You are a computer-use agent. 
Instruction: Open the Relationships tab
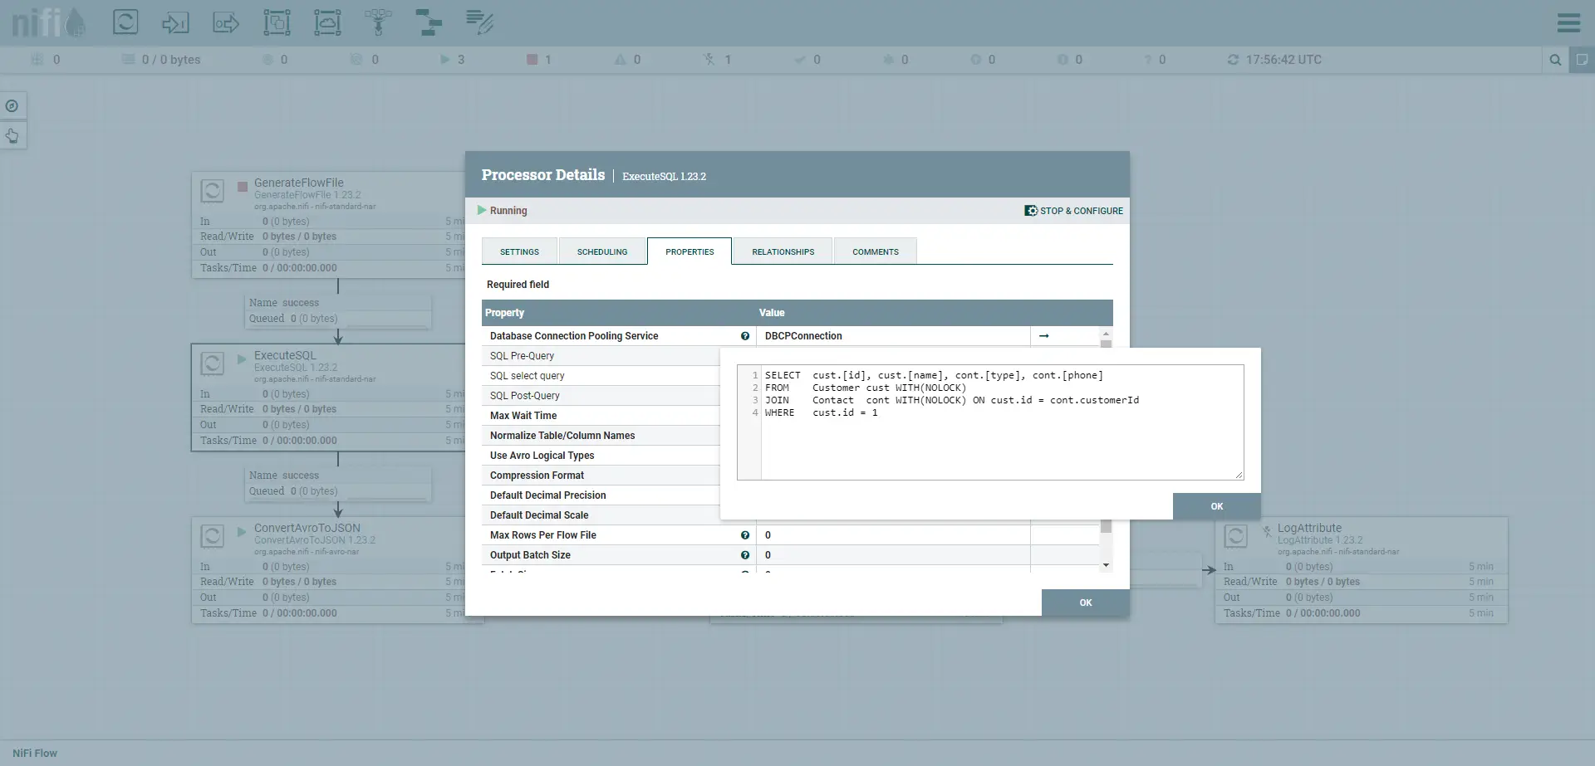click(783, 251)
